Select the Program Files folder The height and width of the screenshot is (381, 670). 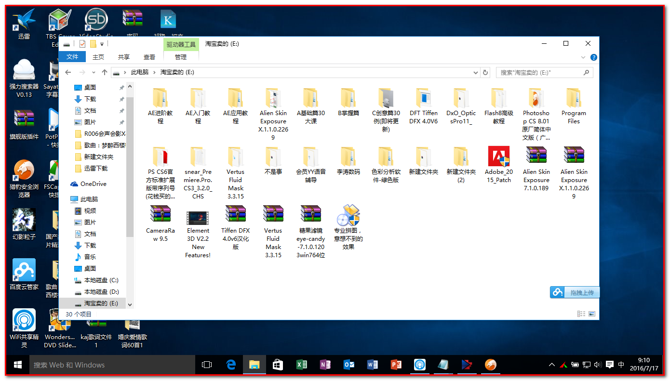click(x=574, y=106)
